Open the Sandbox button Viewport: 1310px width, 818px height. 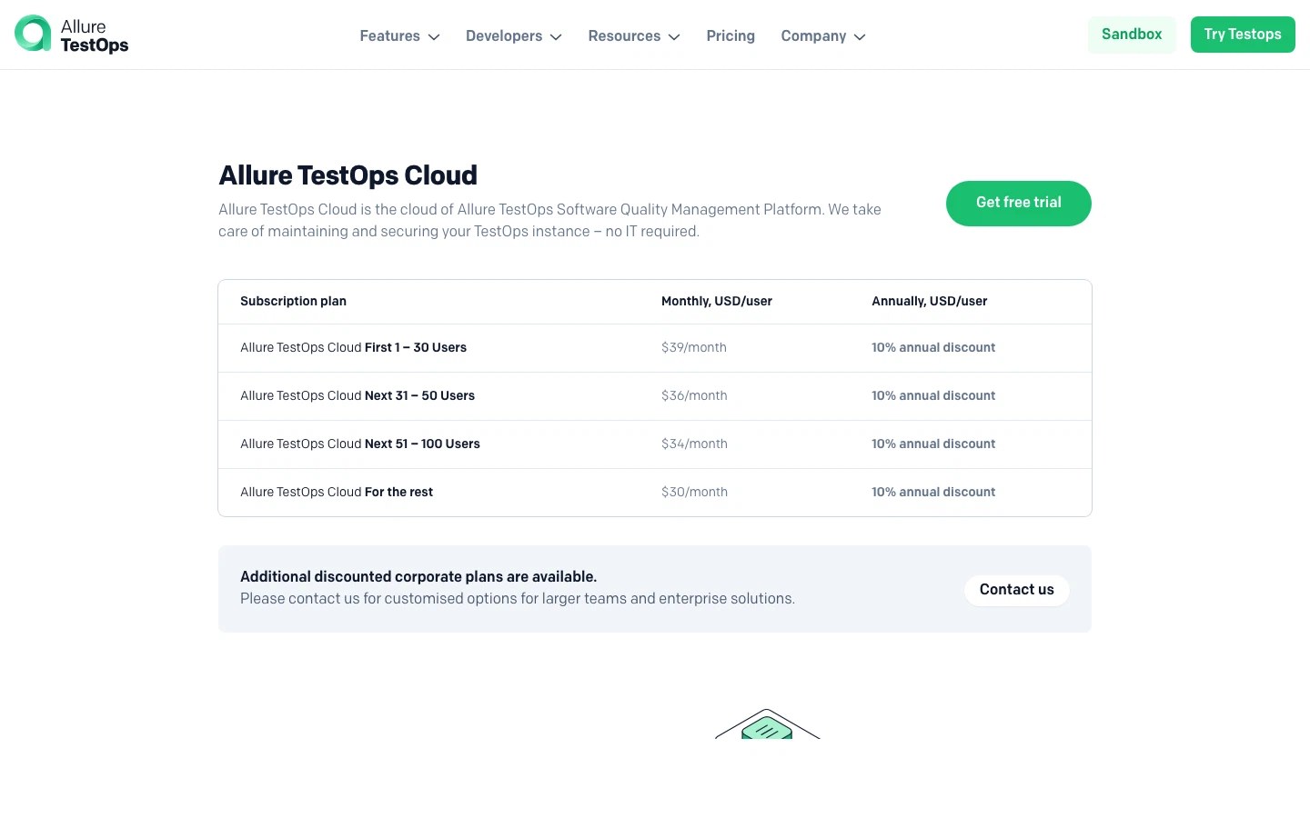[1132, 35]
